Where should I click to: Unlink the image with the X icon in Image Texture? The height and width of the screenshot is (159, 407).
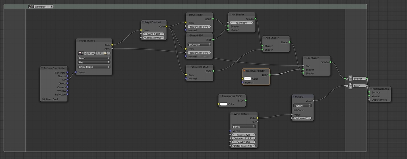coord(108,53)
